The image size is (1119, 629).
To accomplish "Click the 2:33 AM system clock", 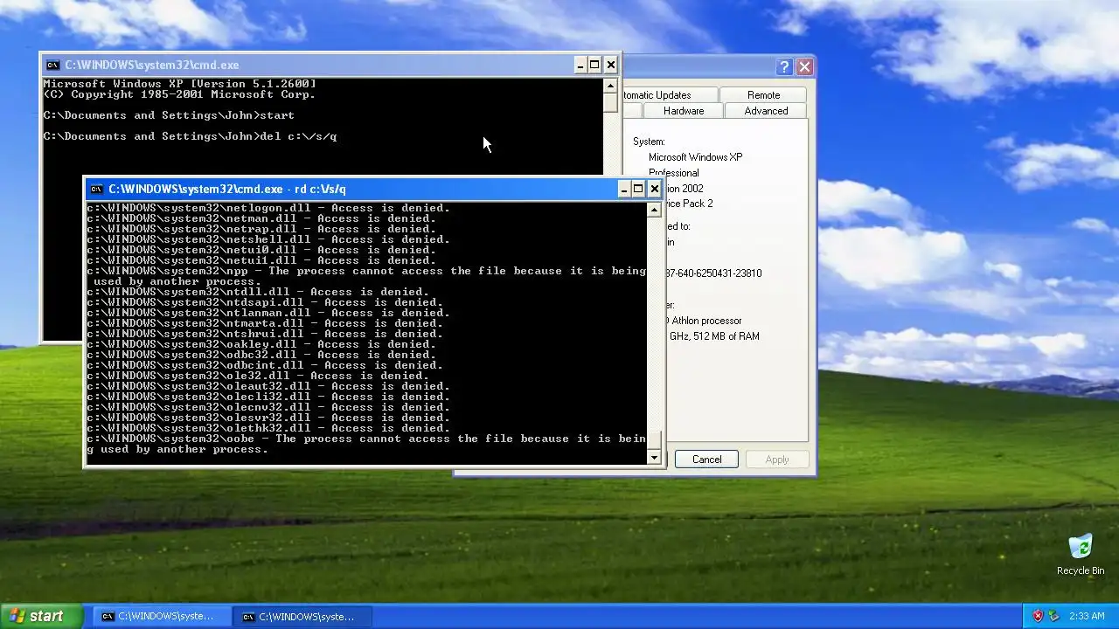I will click(1087, 616).
